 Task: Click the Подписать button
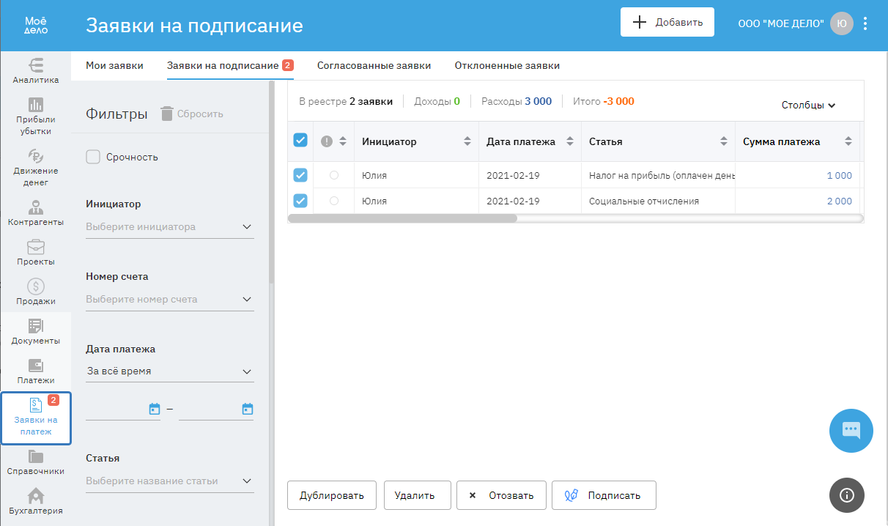pos(604,495)
